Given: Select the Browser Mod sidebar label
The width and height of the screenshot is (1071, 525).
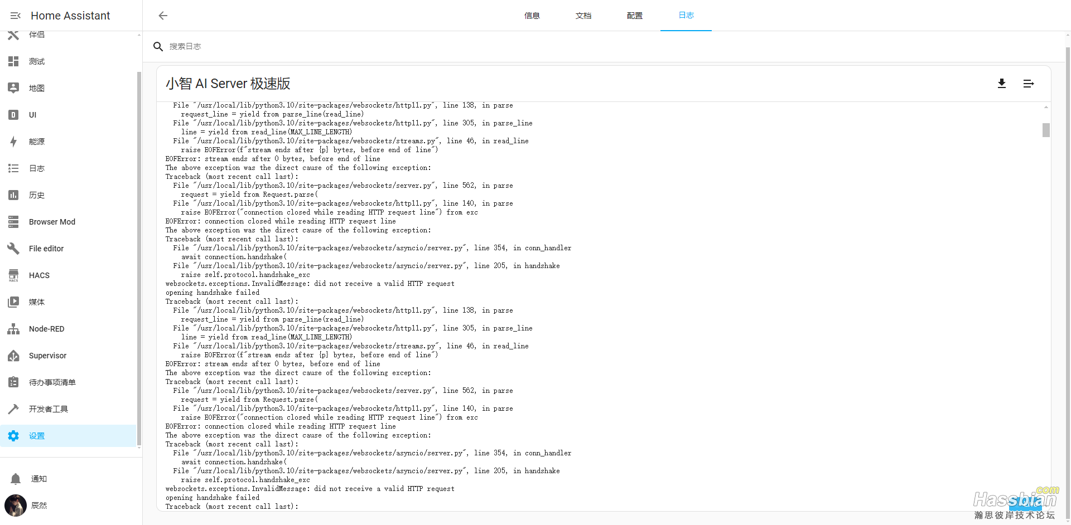Looking at the screenshot, I should tap(52, 222).
